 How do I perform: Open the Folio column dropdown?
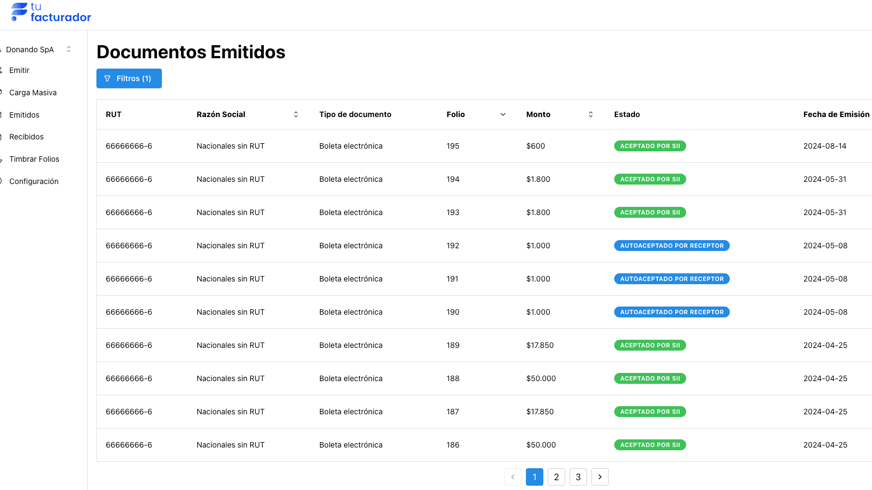(502, 114)
